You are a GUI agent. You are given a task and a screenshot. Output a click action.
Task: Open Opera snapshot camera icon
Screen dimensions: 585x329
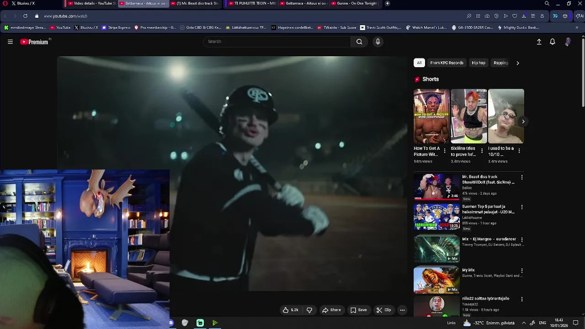(487, 16)
